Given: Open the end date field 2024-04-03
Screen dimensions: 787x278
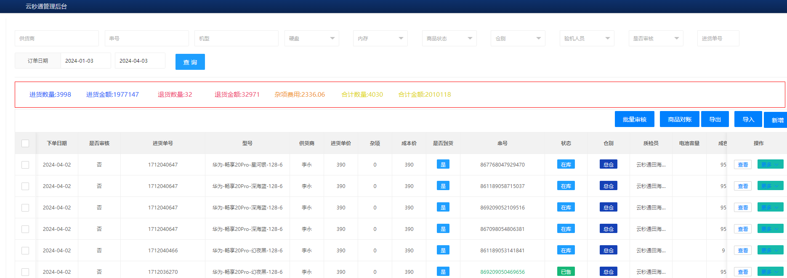Looking at the screenshot, I should [x=140, y=61].
